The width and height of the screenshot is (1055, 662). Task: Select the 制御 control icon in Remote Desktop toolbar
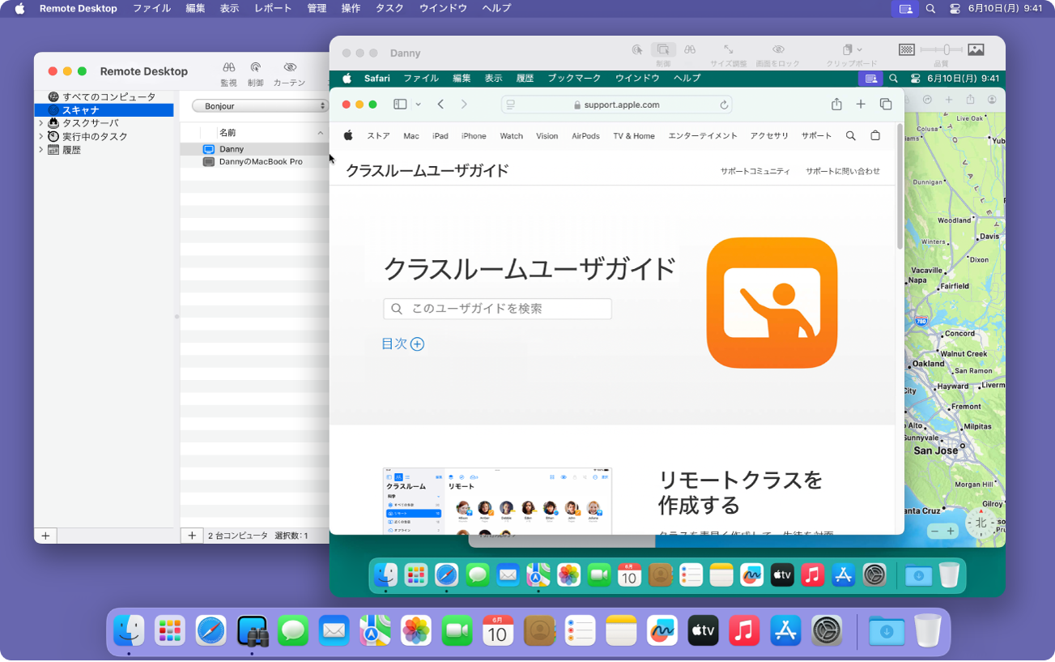[256, 67]
